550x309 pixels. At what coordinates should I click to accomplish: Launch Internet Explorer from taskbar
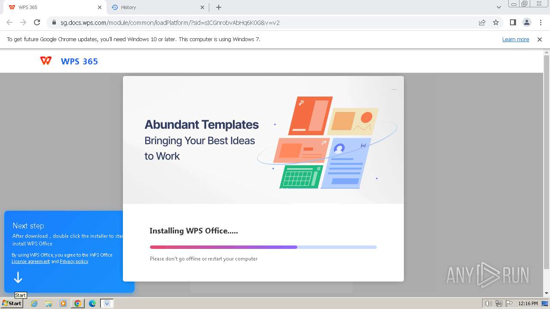click(x=34, y=303)
